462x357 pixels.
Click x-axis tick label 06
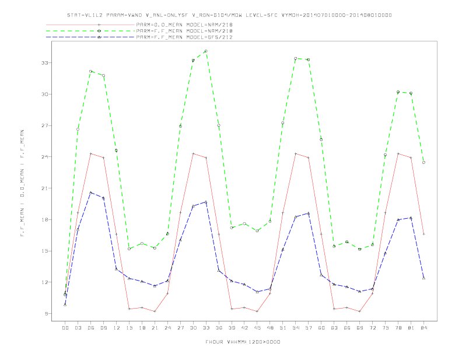[x=91, y=328]
